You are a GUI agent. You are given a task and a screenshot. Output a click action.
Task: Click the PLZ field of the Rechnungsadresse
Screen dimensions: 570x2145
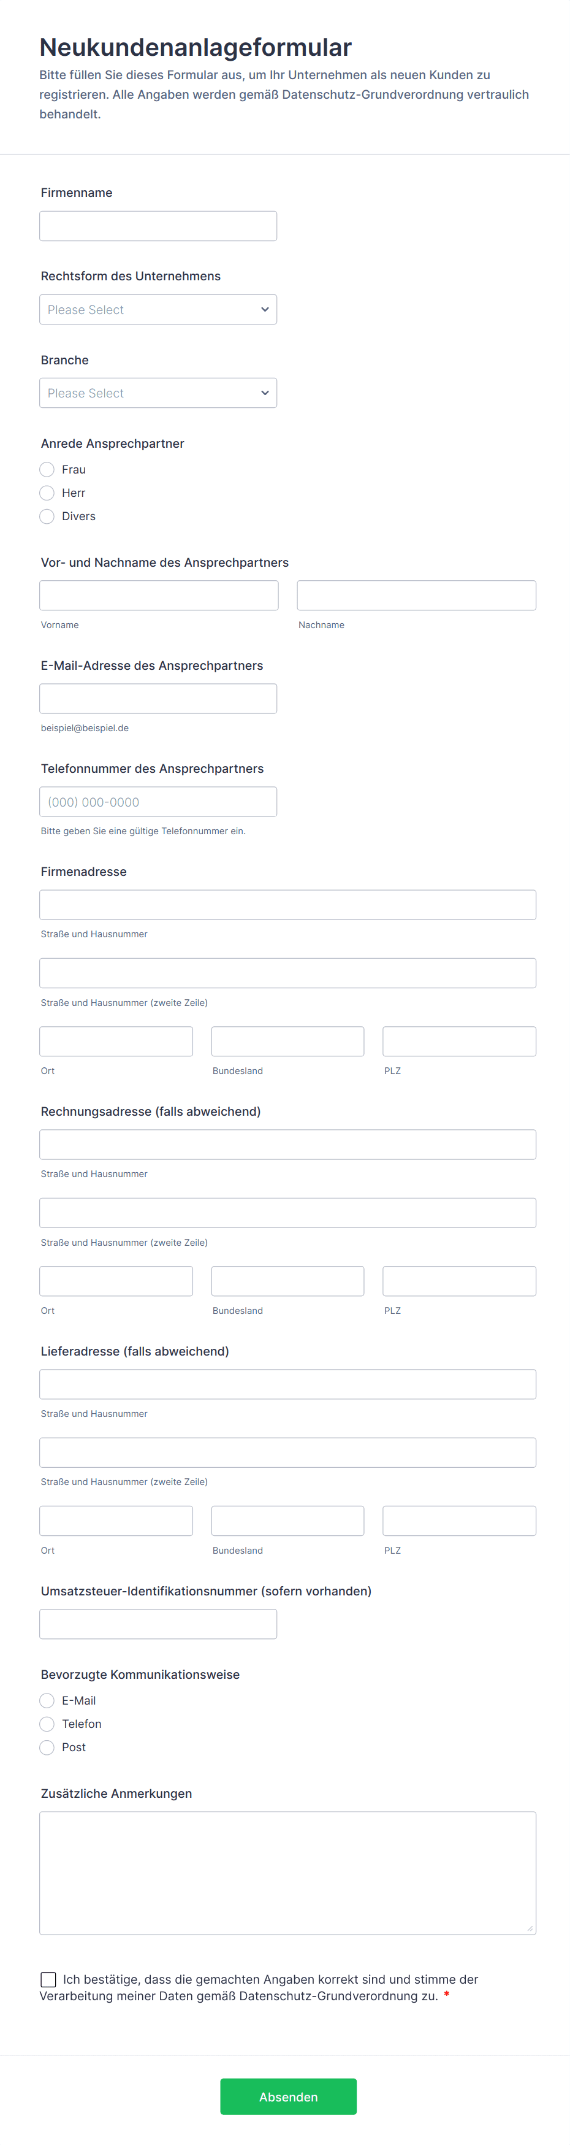point(458,1281)
